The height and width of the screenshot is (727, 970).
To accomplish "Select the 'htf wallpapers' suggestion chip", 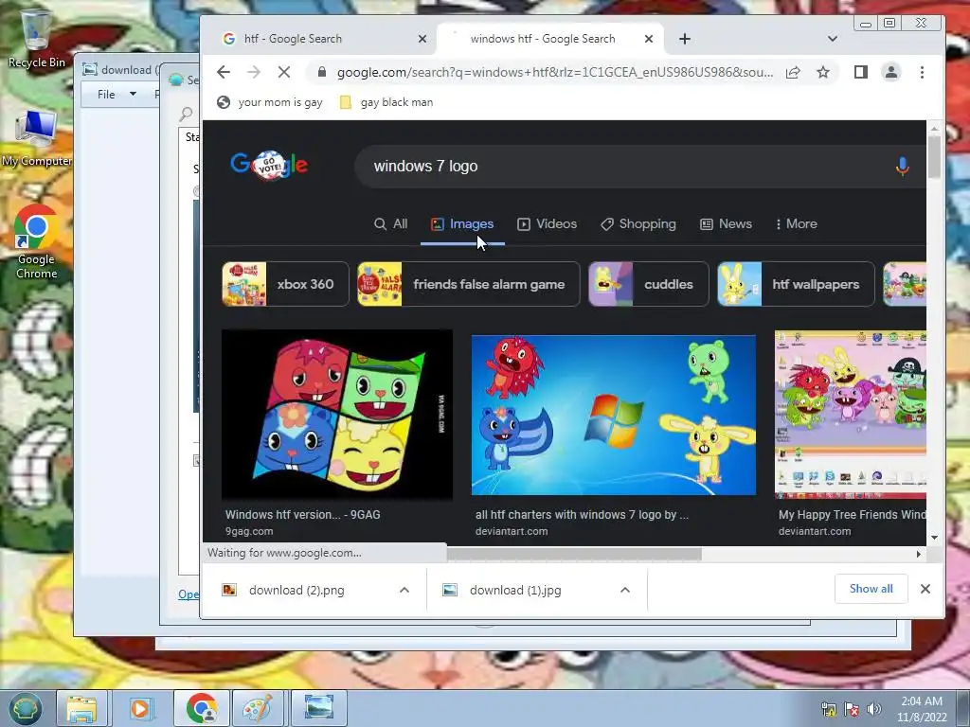I will click(x=796, y=284).
